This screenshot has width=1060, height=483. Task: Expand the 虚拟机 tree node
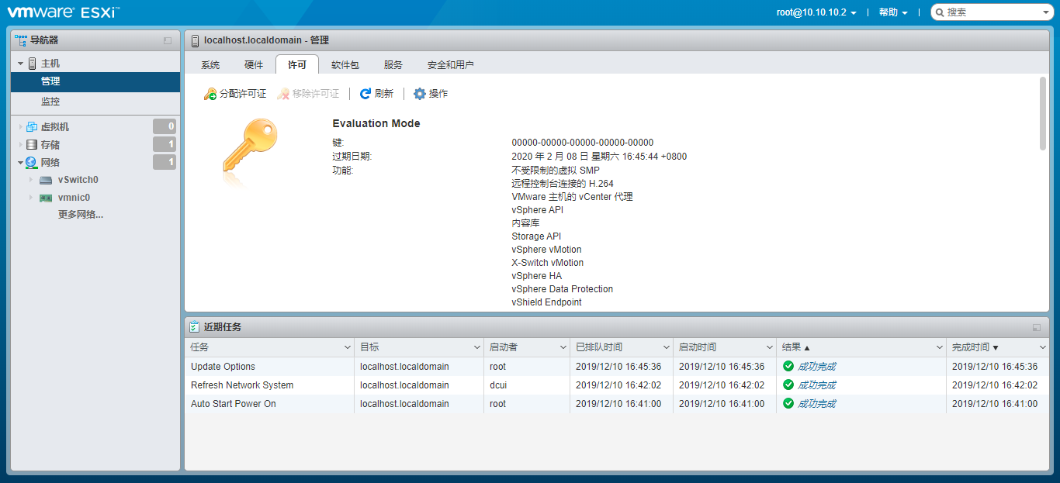[21, 127]
